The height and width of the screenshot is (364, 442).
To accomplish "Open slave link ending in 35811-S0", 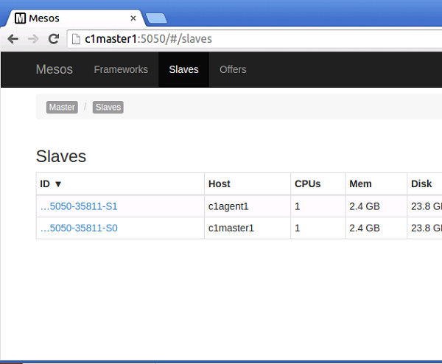I will tap(79, 228).
